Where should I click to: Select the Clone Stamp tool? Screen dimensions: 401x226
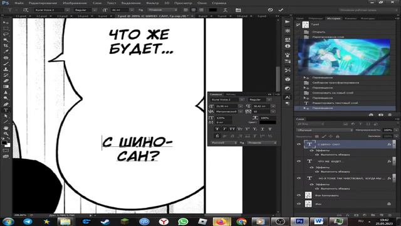pyautogui.click(x=6, y=69)
